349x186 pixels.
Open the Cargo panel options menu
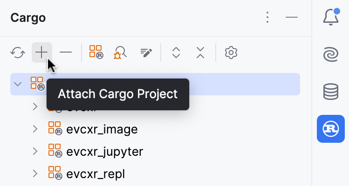(x=267, y=18)
